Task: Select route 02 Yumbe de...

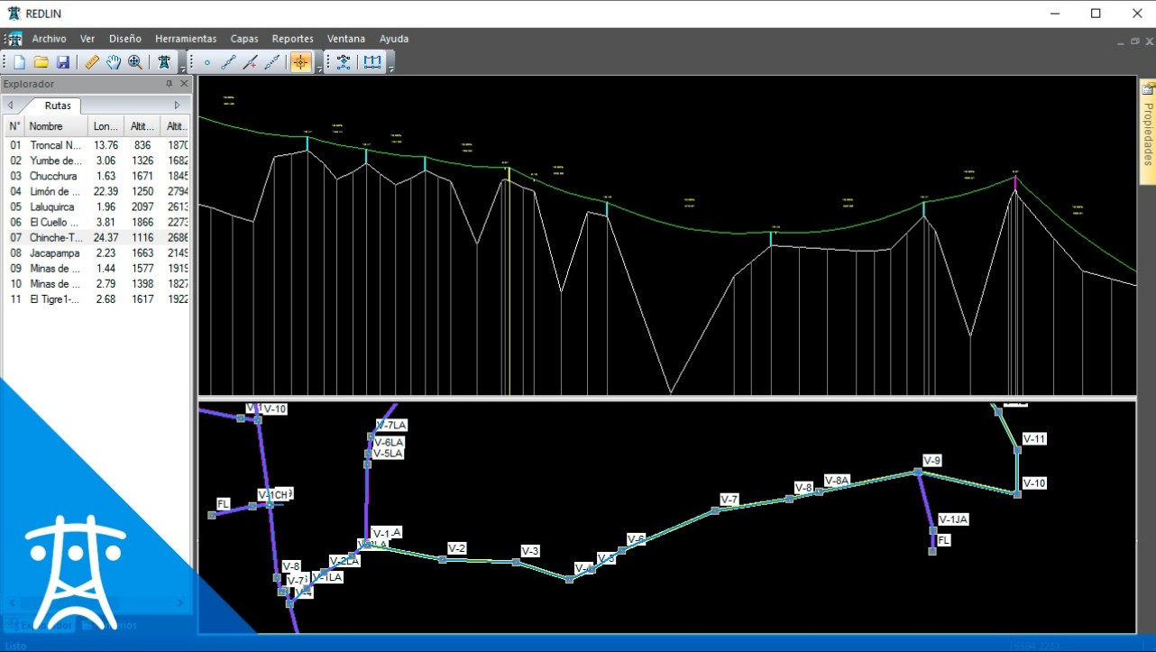Action: pos(96,161)
